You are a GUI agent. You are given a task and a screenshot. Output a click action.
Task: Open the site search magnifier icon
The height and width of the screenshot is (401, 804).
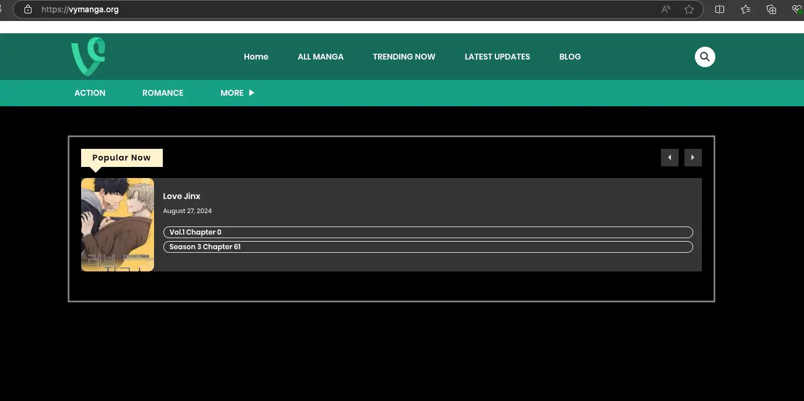click(705, 57)
